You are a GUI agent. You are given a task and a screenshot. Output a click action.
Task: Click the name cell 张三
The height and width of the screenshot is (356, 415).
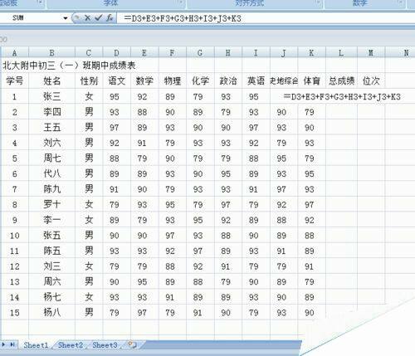click(x=51, y=96)
